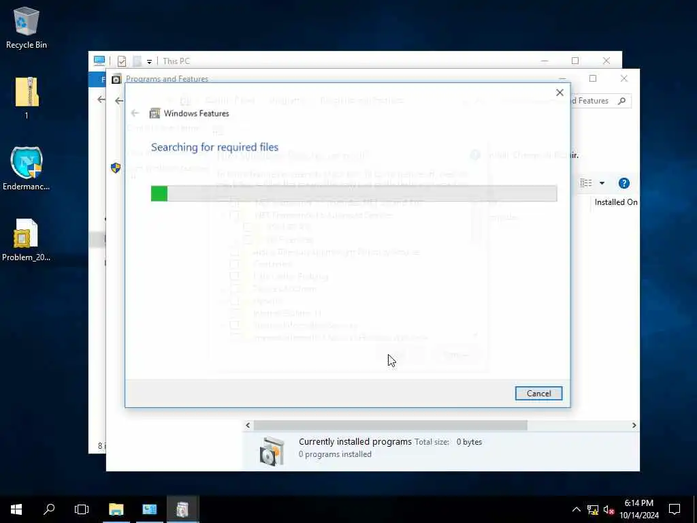Screen dimensions: 697x523
Task: Switch to Control Panel taskbar app
Action: pyautogui.click(x=149, y=509)
